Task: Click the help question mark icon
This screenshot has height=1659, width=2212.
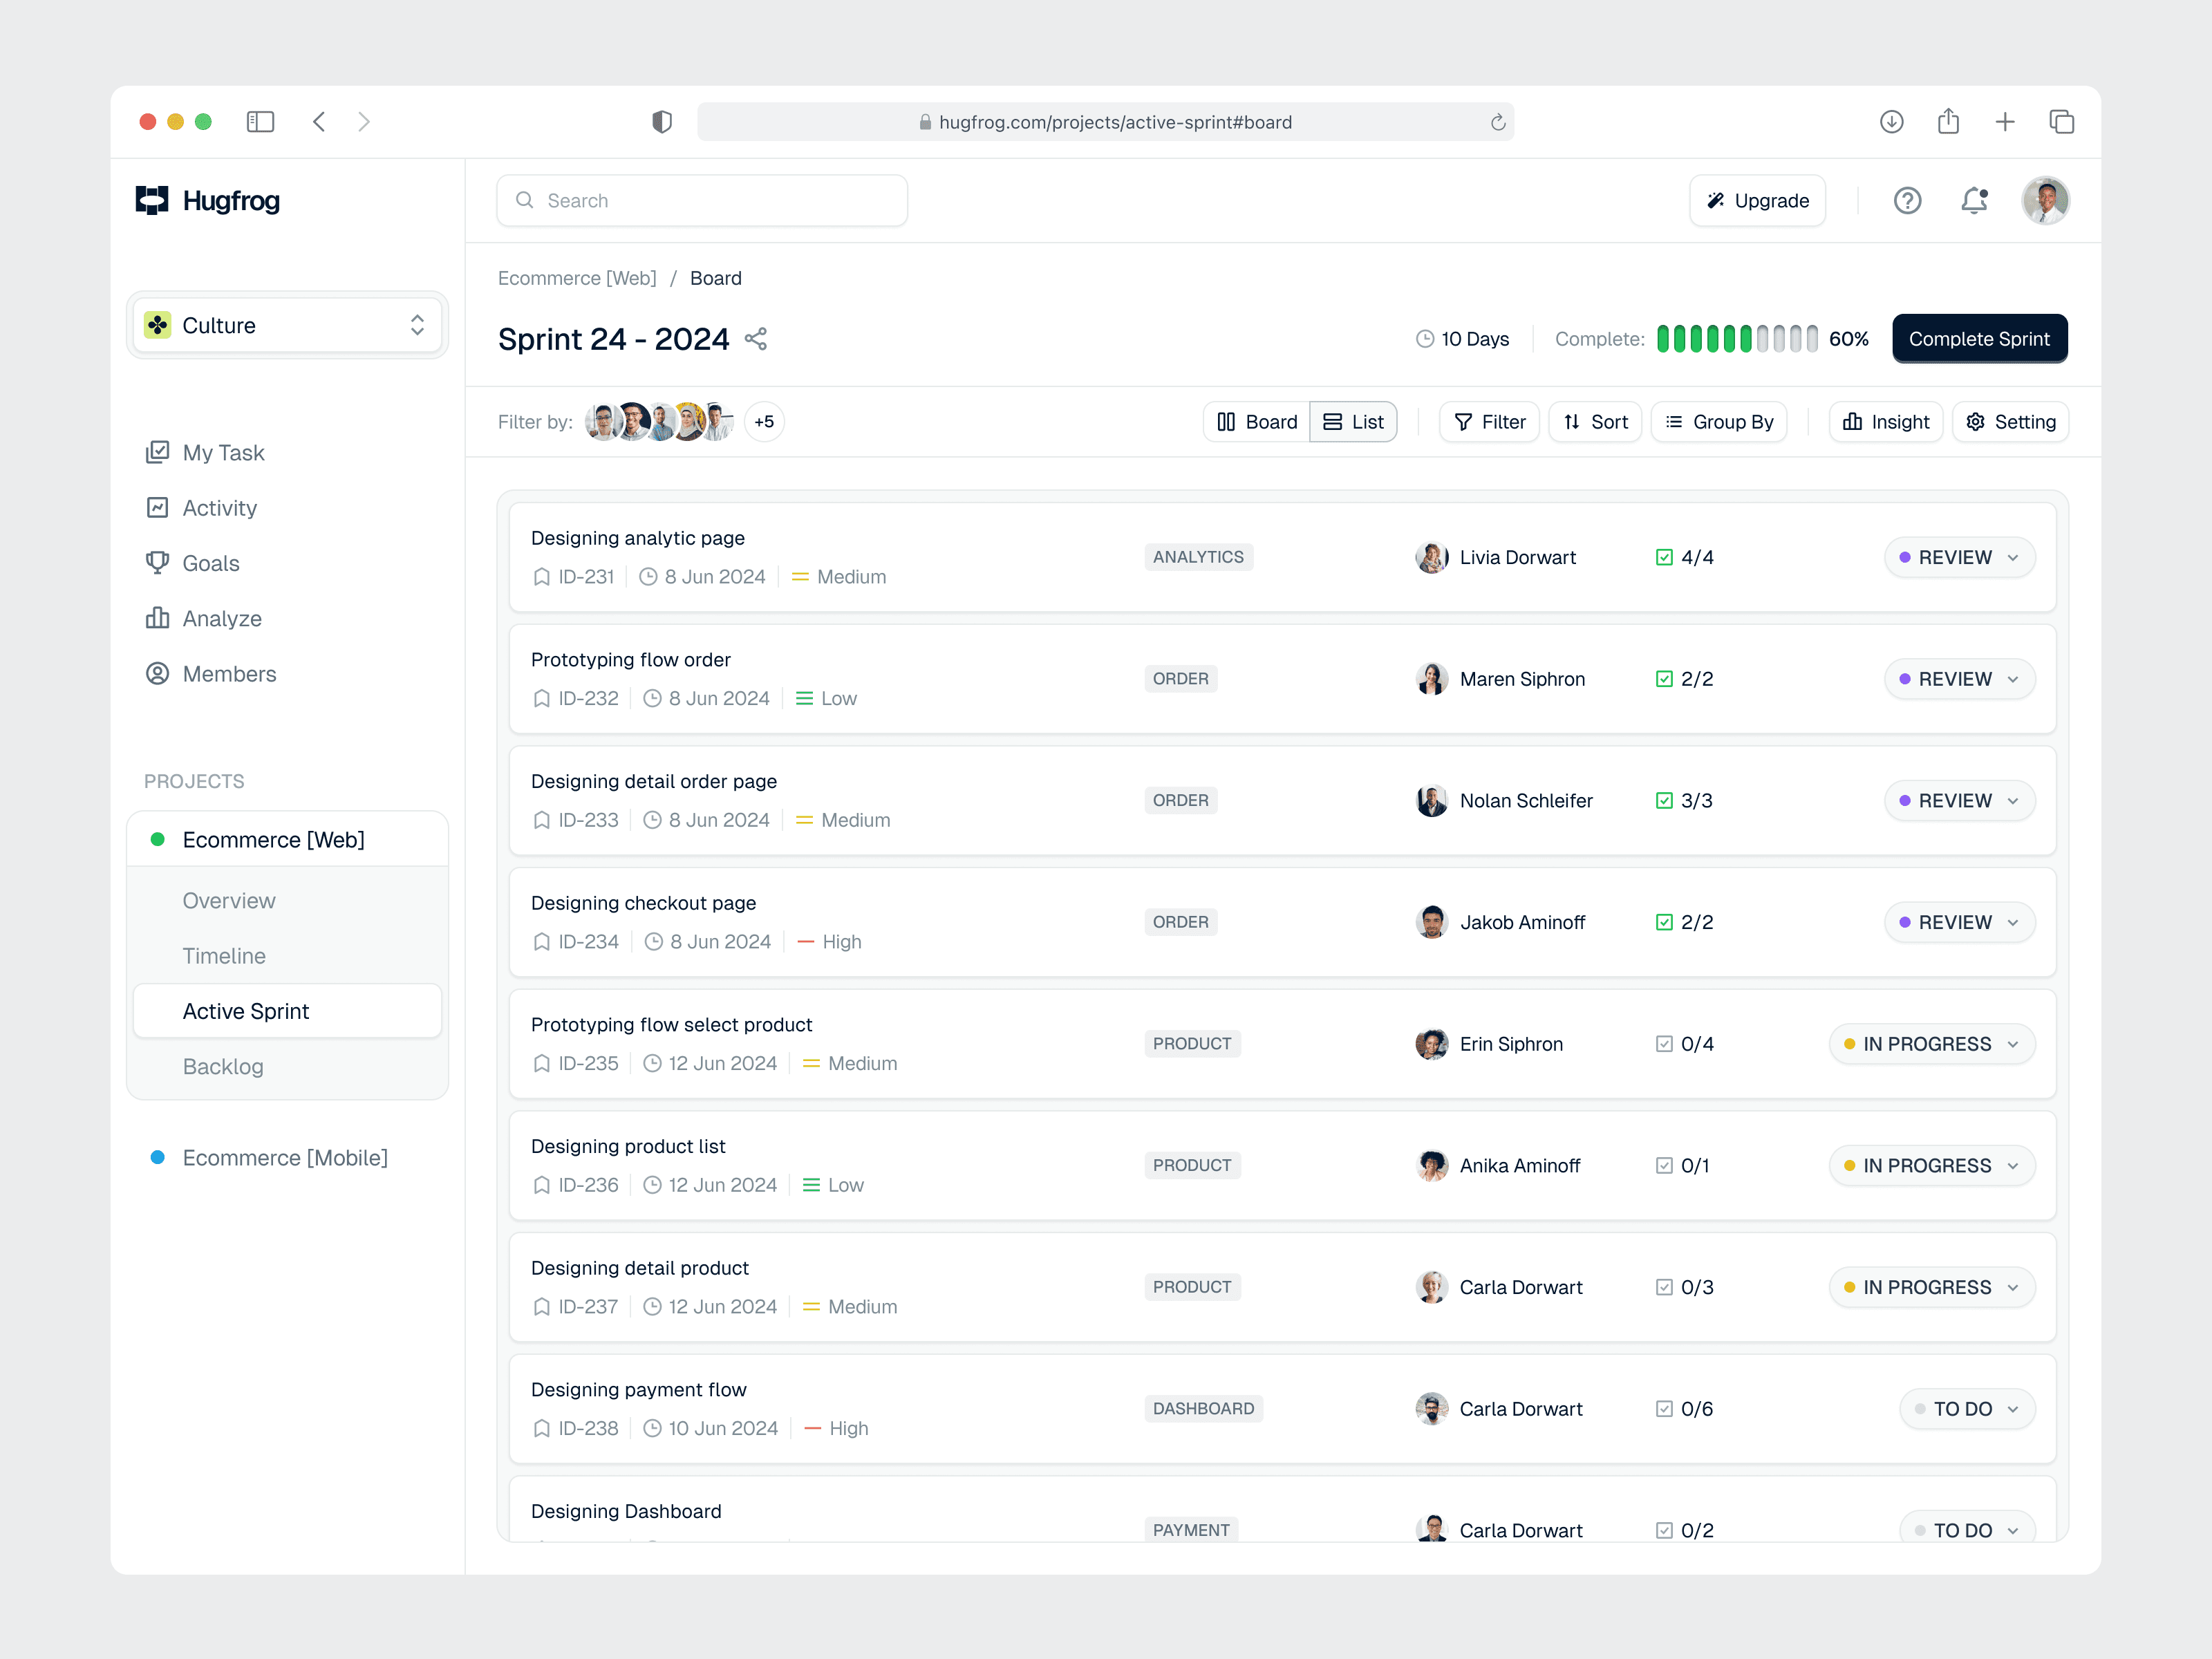Action: (x=1907, y=201)
